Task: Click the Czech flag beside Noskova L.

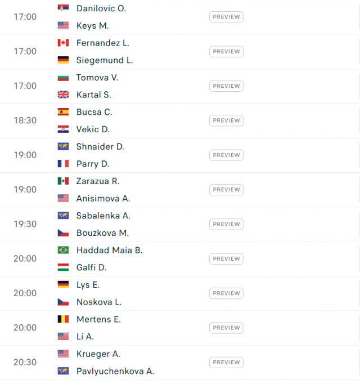Action: 63,302
